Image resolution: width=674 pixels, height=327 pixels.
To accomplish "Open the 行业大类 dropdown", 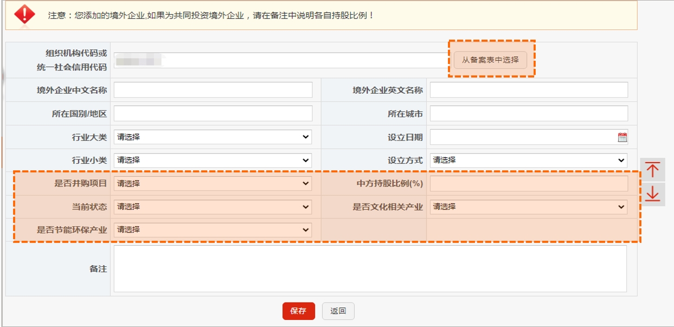I will (x=214, y=137).
